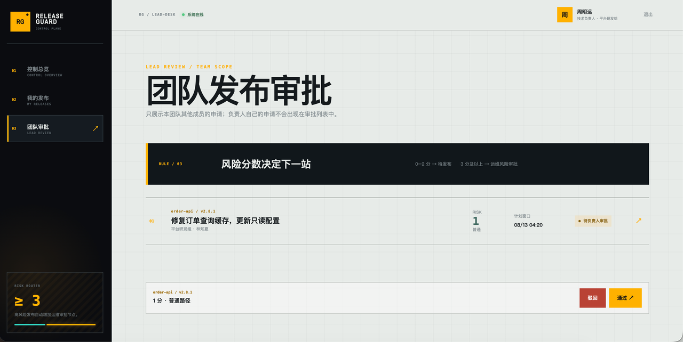The height and width of the screenshot is (342, 683).
Task: Click planned window 08/13 04:20
Action: point(528,225)
